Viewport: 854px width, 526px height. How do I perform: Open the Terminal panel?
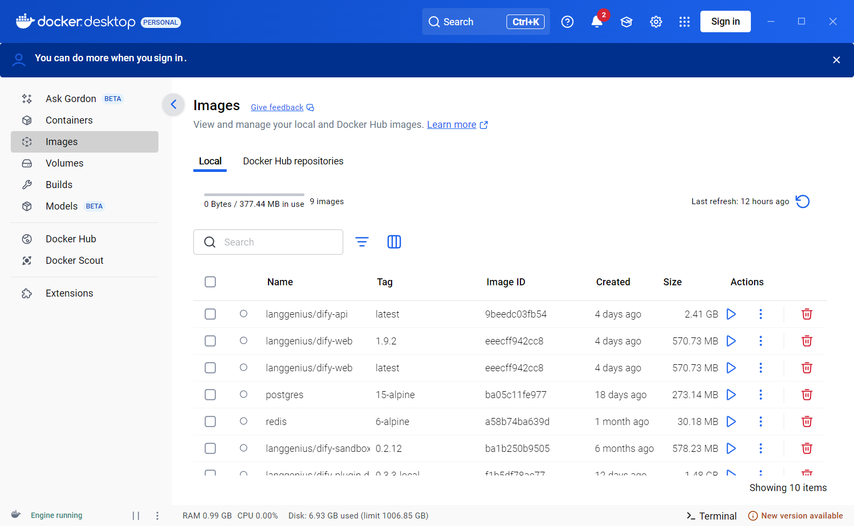pyautogui.click(x=711, y=516)
